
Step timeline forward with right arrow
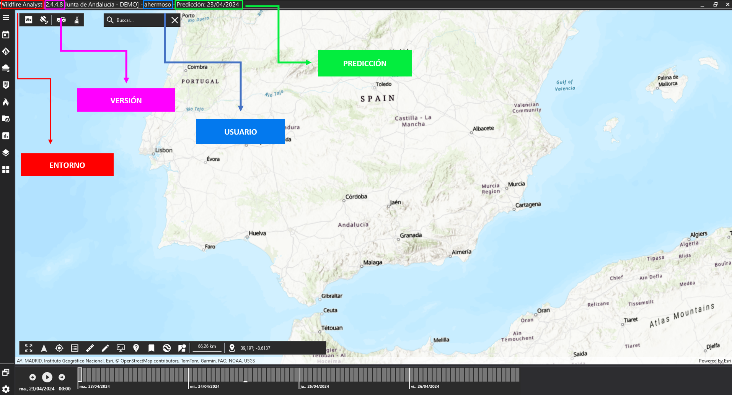[x=62, y=377]
